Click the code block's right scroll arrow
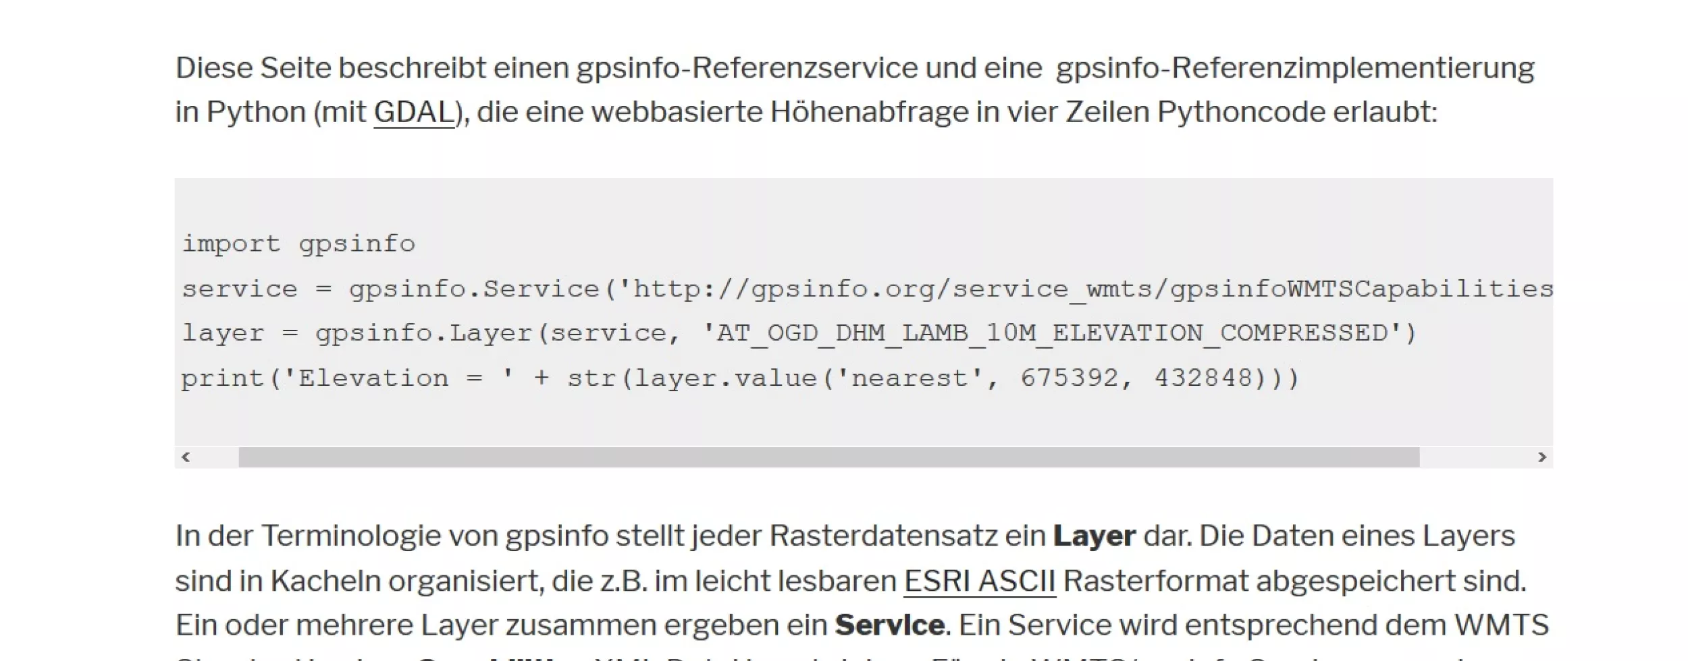 click(1541, 457)
